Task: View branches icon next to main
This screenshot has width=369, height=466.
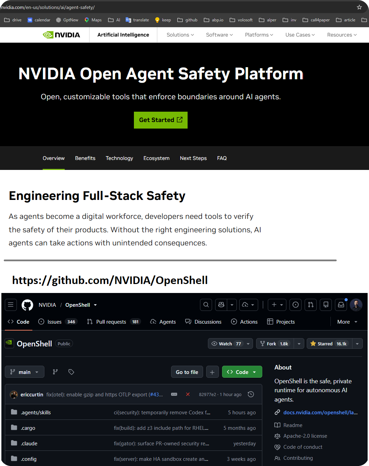Action: (x=55, y=372)
